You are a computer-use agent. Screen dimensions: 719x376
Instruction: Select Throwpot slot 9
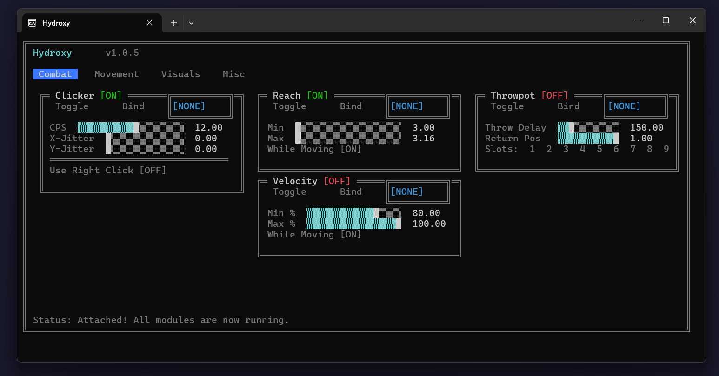click(666, 149)
